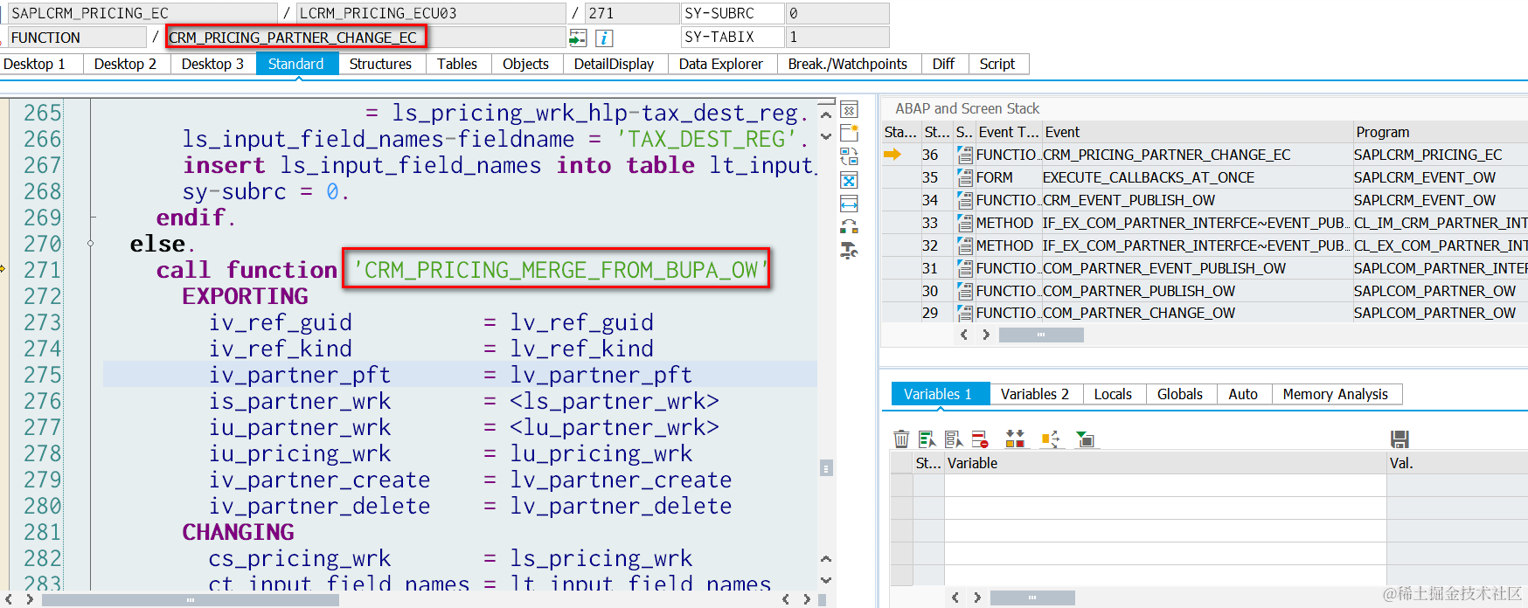The height and width of the screenshot is (608, 1528).
Task: Click the yellow square icon with branching arrows
Action: [1050, 439]
